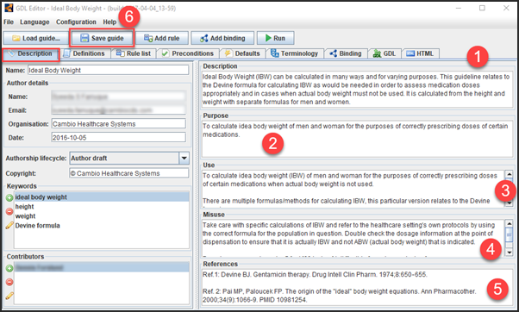Image resolution: width=519 pixels, height=312 pixels.
Task: Switch to the Definitions tab
Action: [85, 53]
